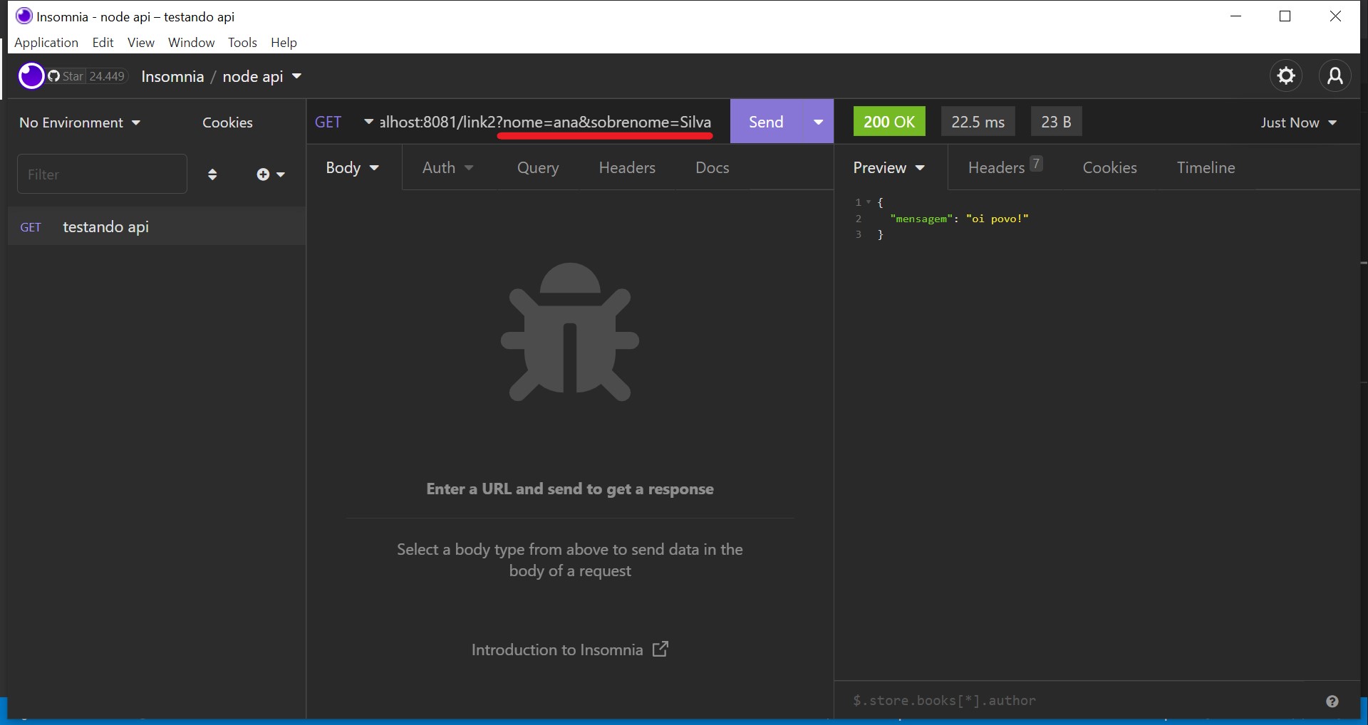Switch to the response Headers 7 tab
This screenshot has width=1368, height=725.
[1005, 167]
